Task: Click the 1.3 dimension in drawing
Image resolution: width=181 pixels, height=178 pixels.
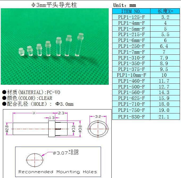Action: pos(52,118)
